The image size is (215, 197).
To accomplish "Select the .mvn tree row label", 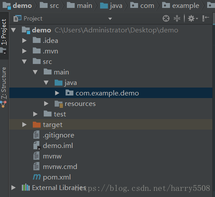I will 50,51.
